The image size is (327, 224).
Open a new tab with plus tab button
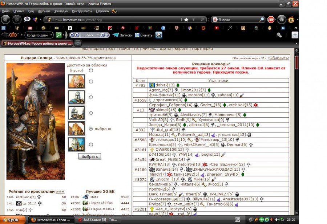pyautogui.click(x=78, y=43)
